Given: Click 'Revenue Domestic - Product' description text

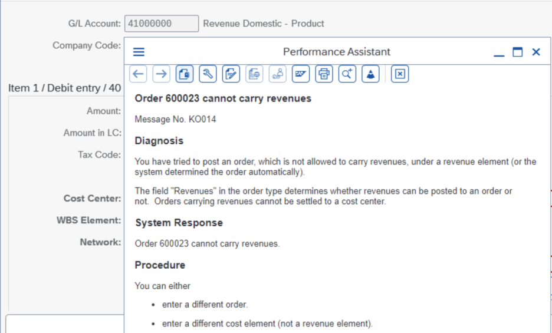Looking at the screenshot, I should 264,24.
